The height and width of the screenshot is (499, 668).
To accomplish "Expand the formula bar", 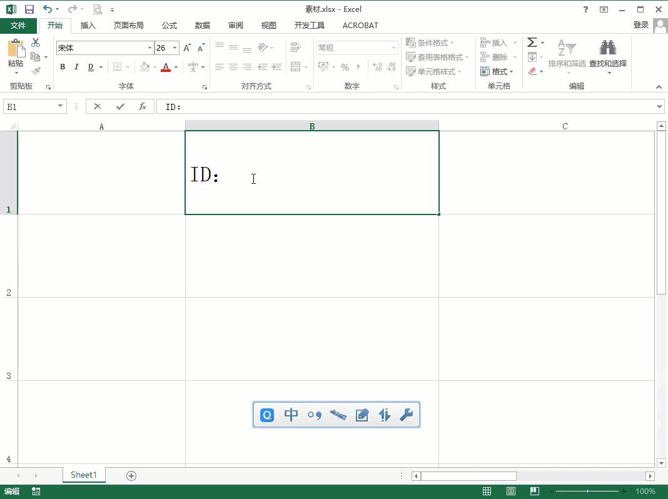I will pos(659,106).
